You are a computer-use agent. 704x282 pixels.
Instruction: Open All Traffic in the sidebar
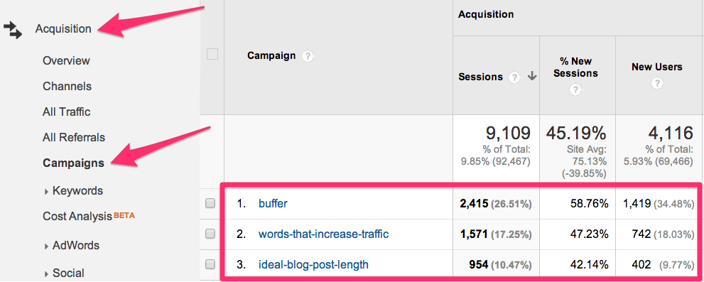click(67, 112)
